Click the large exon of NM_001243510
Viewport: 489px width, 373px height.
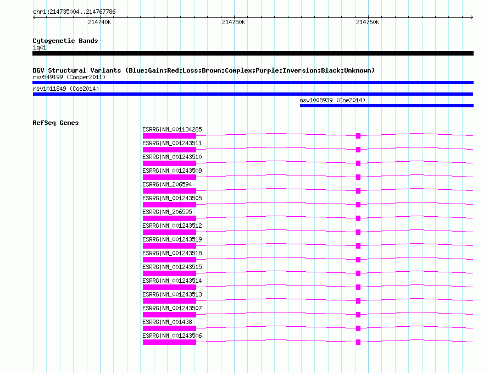click(169, 163)
